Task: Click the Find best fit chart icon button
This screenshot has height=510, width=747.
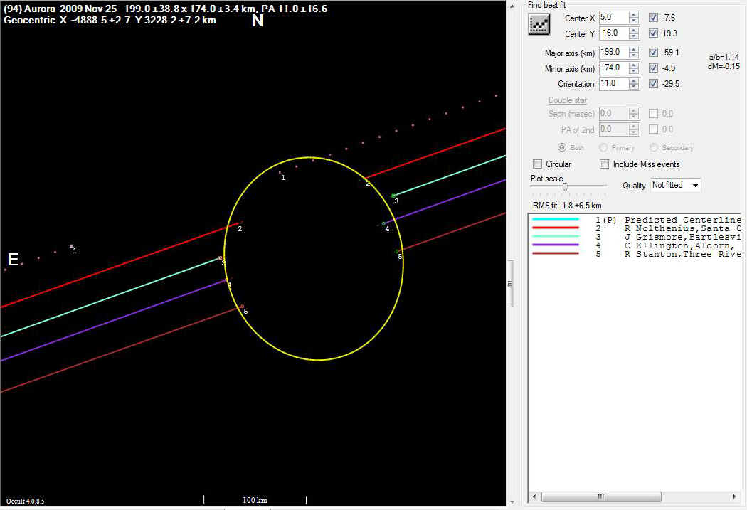Action: (539, 24)
